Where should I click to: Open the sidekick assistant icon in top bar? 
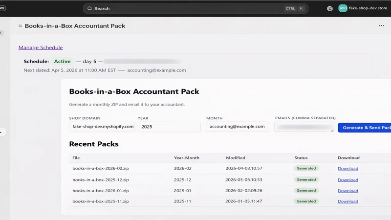click(x=329, y=8)
